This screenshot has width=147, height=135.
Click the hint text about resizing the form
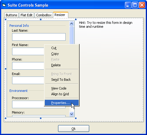pyautogui.click(x=106, y=25)
